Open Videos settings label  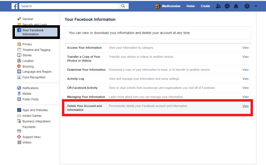pyautogui.click(x=27, y=142)
